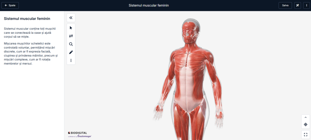Open the sliders settings tool
The image size is (311, 140).
click(x=71, y=36)
